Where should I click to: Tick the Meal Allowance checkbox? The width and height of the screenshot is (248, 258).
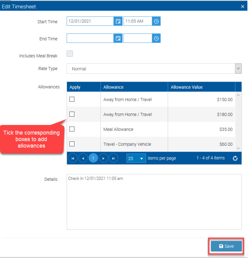pyautogui.click(x=72, y=129)
